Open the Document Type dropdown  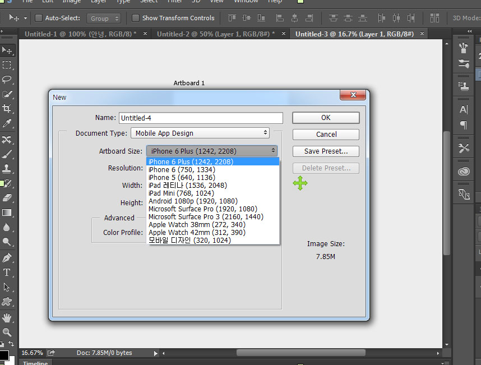click(200, 133)
